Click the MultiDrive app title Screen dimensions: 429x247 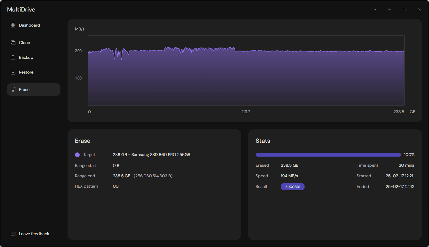[21, 9]
